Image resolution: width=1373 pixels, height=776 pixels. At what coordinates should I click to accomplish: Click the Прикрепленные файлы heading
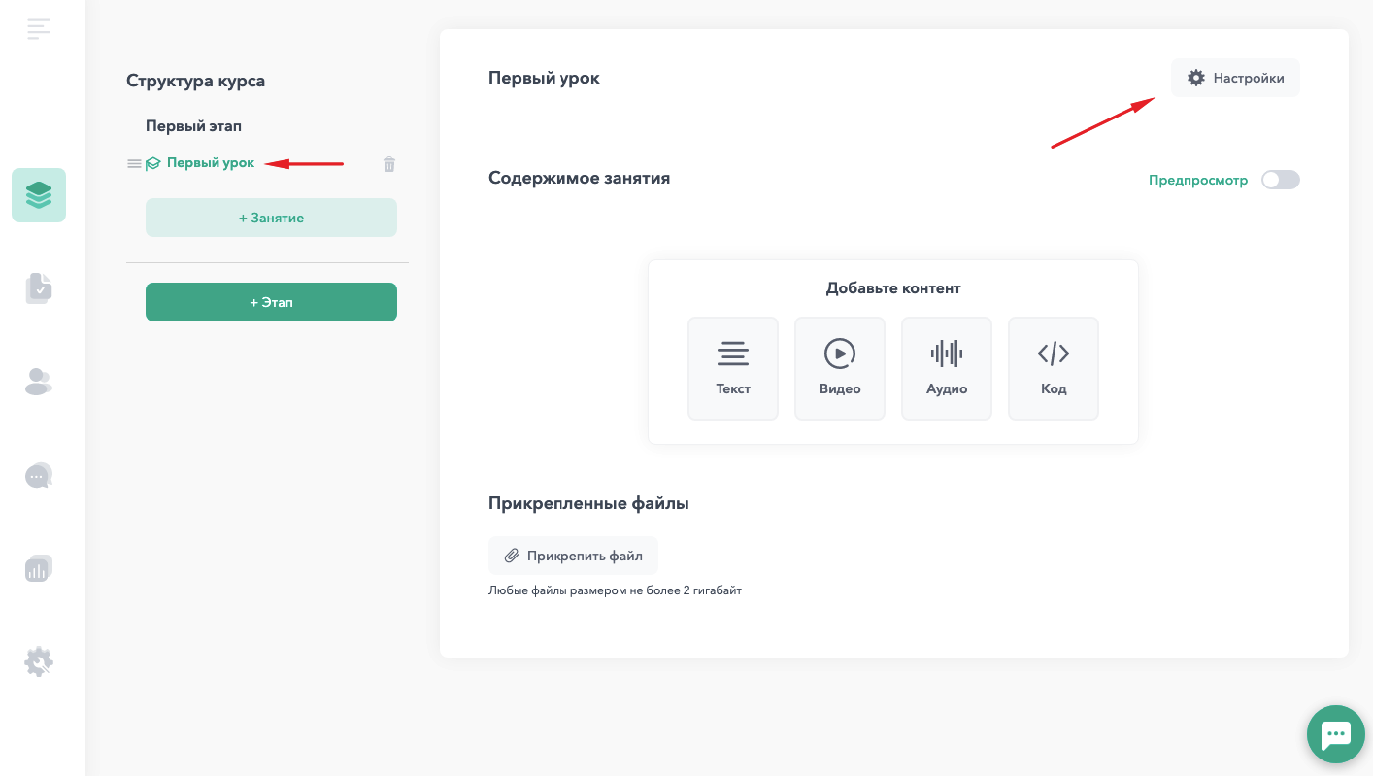coord(588,503)
